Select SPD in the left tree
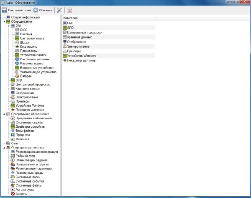251x198 pixels. coord(19,80)
